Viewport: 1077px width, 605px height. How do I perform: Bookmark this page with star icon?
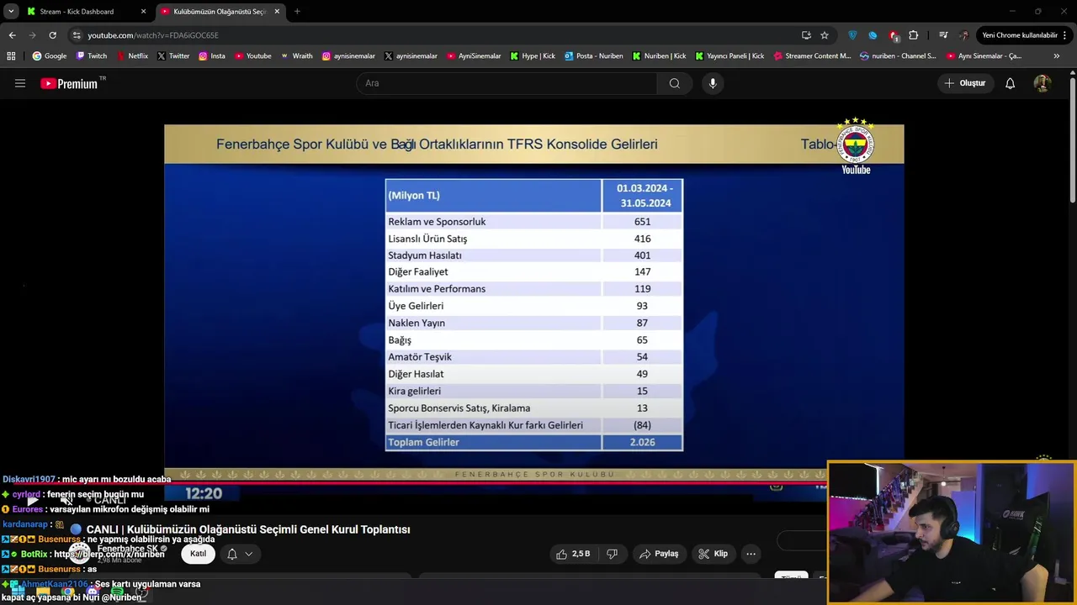[825, 35]
